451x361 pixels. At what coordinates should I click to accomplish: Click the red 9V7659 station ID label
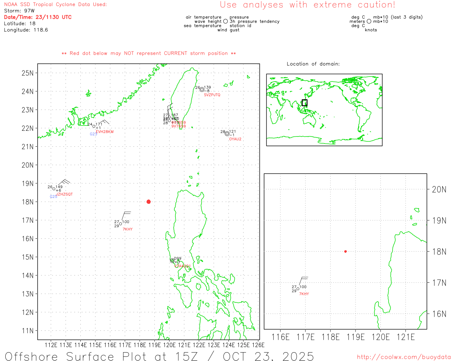pos(179,126)
